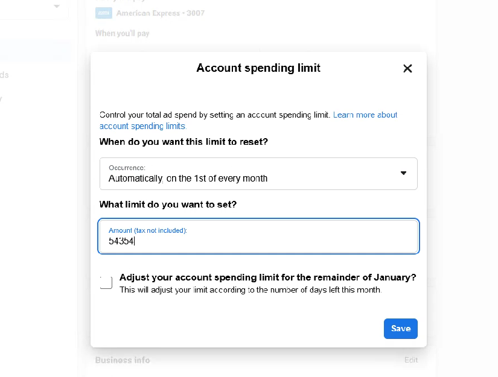
Task: Click the Business info section heading
Action: [x=123, y=360]
